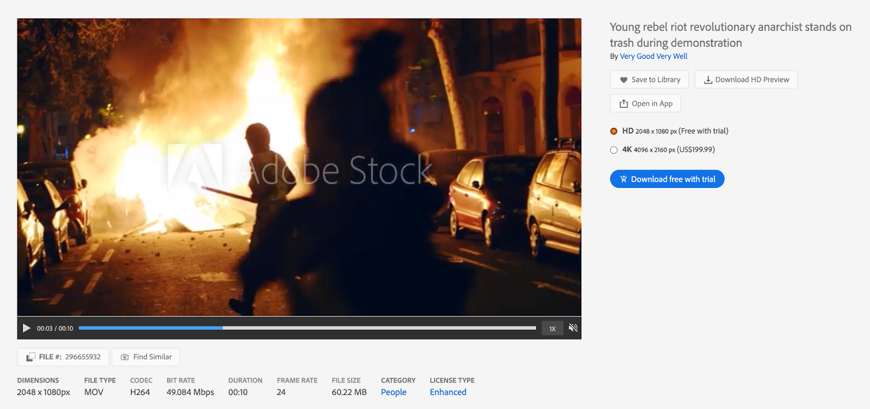
Task: Click the MOV file type value
Action: pos(94,392)
